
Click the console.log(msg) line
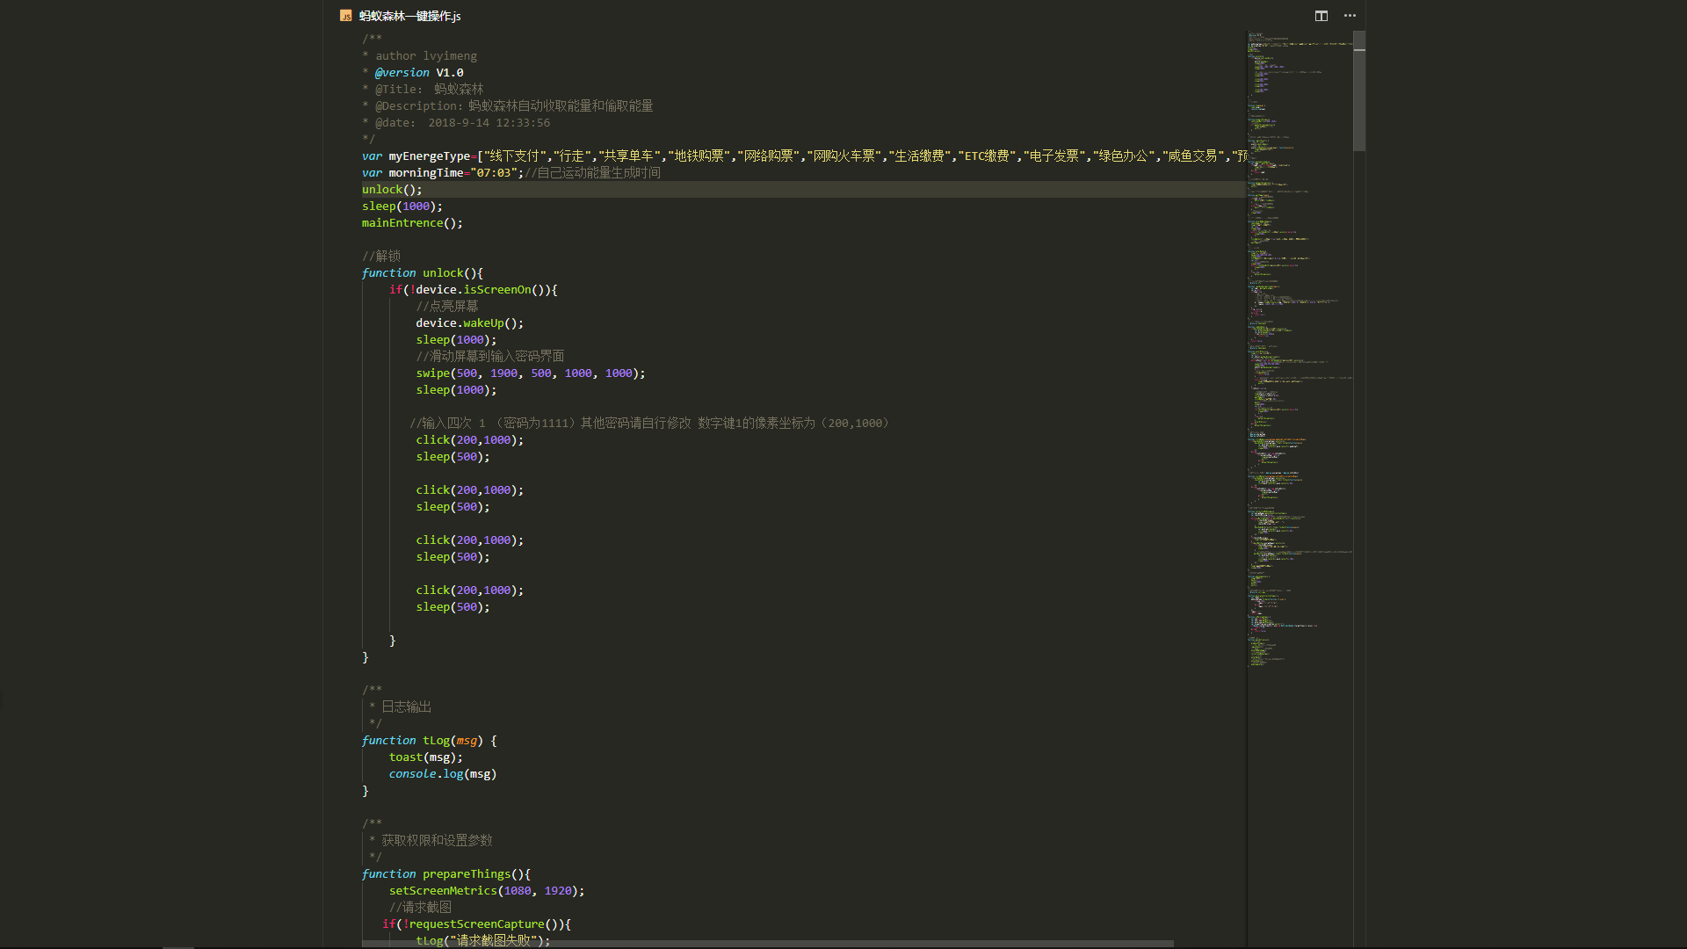442,774
